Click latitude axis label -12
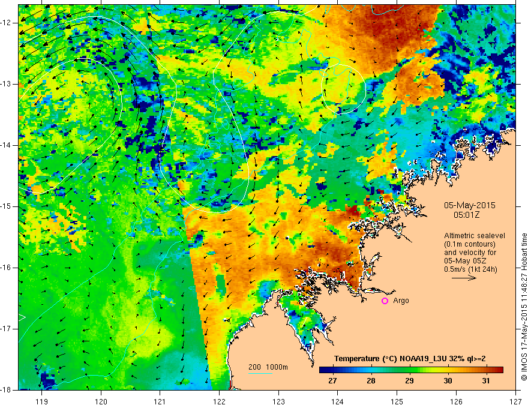The image size is (528, 408). click(x=7, y=23)
